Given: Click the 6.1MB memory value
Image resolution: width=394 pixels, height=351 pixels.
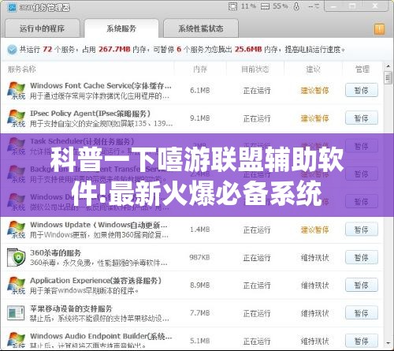Looking at the screenshot, I should [x=200, y=91].
